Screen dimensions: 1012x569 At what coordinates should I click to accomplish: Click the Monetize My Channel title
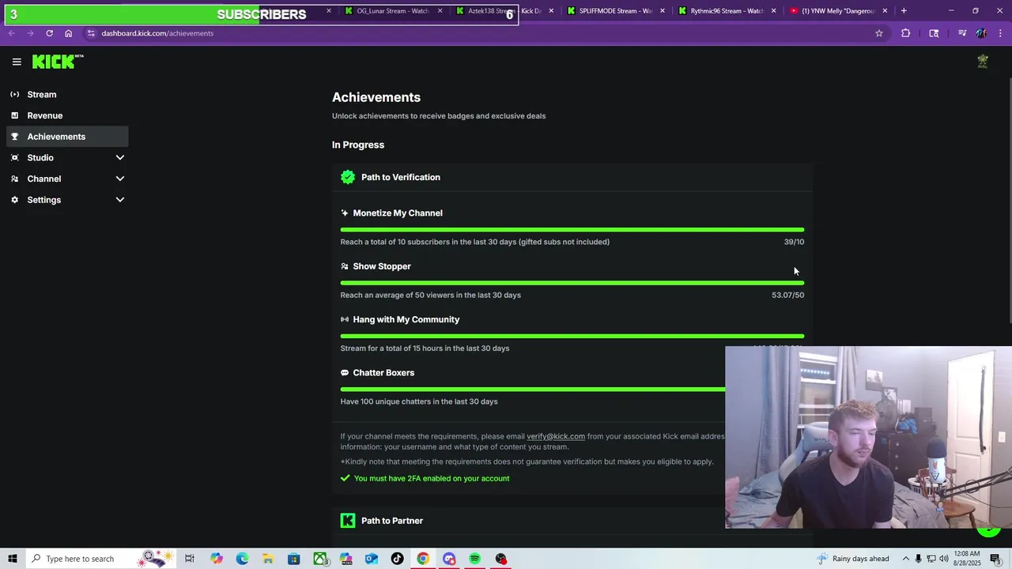coord(398,213)
